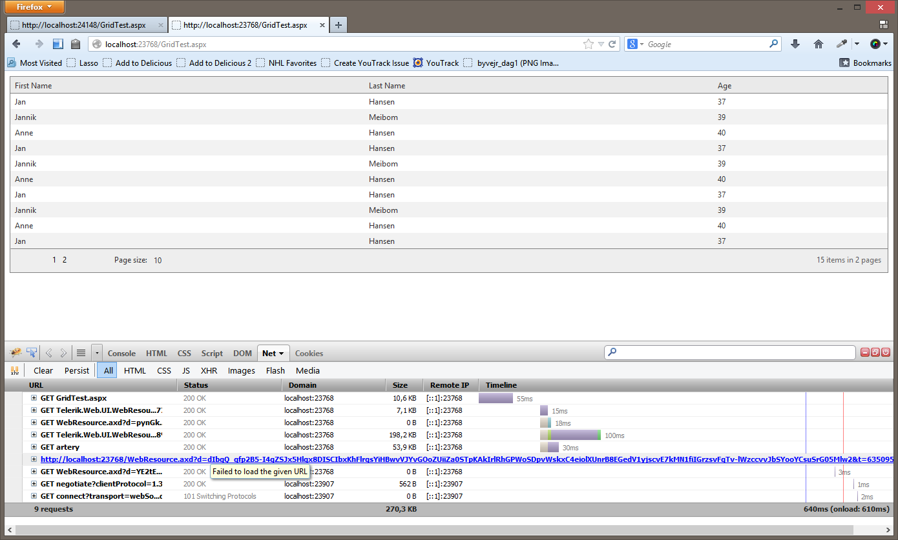
Task: Filter Net requests by XHR
Action: coord(209,370)
